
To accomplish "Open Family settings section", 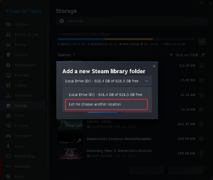I will point(20,45).
